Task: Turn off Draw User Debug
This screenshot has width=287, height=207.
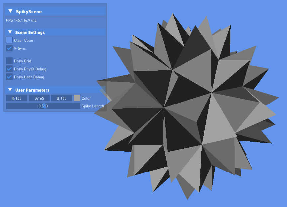Action: (9, 77)
